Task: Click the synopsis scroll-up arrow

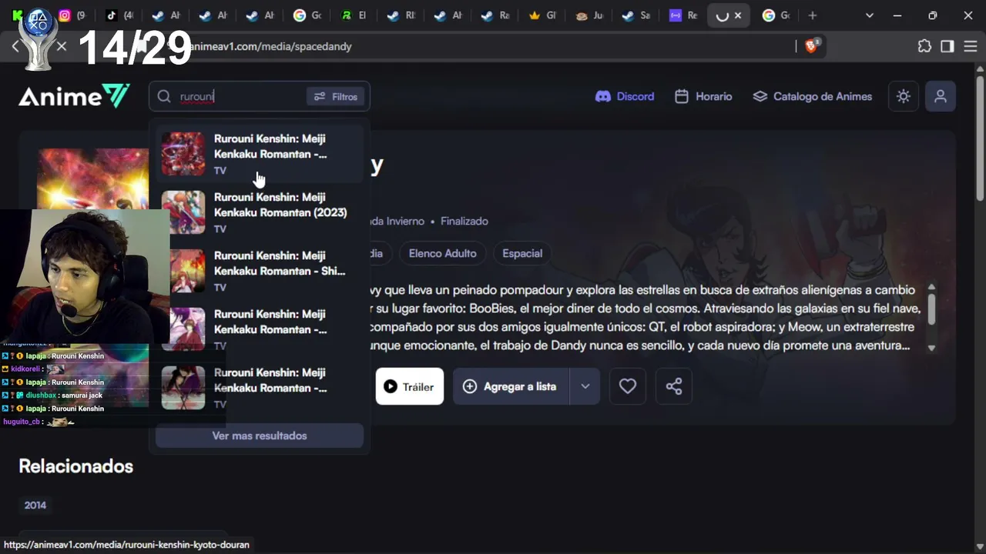Action: (931, 288)
